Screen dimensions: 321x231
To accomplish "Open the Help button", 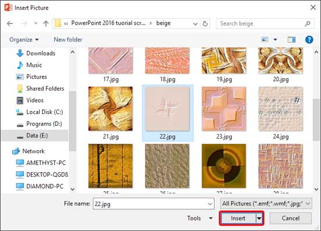I will [x=309, y=40].
